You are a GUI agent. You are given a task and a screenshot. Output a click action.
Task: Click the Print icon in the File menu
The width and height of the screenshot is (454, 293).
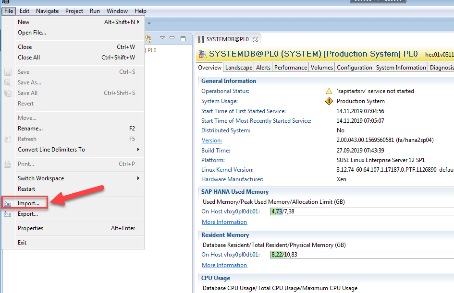point(7,164)
